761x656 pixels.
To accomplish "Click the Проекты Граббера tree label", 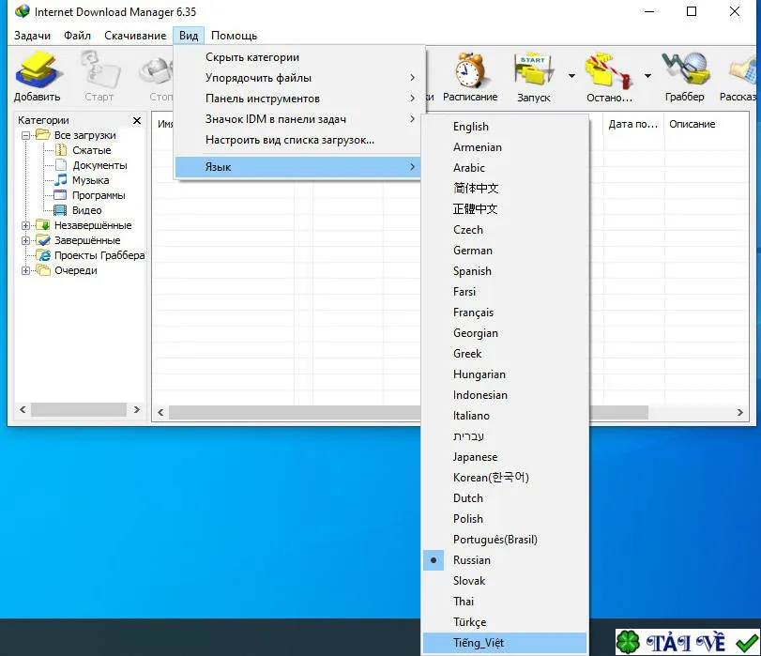I will coord(99,255).
